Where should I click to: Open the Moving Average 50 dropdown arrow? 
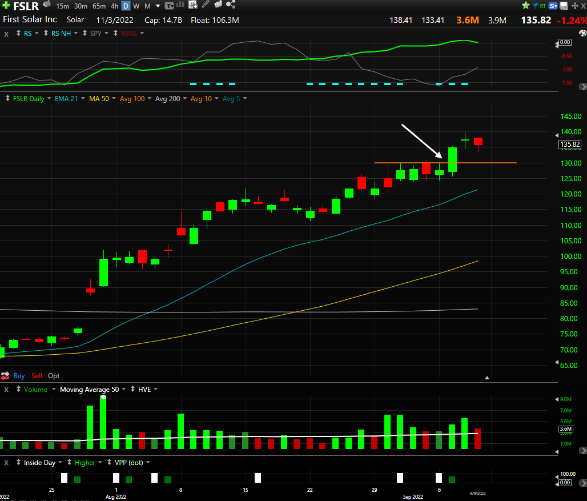124,390
